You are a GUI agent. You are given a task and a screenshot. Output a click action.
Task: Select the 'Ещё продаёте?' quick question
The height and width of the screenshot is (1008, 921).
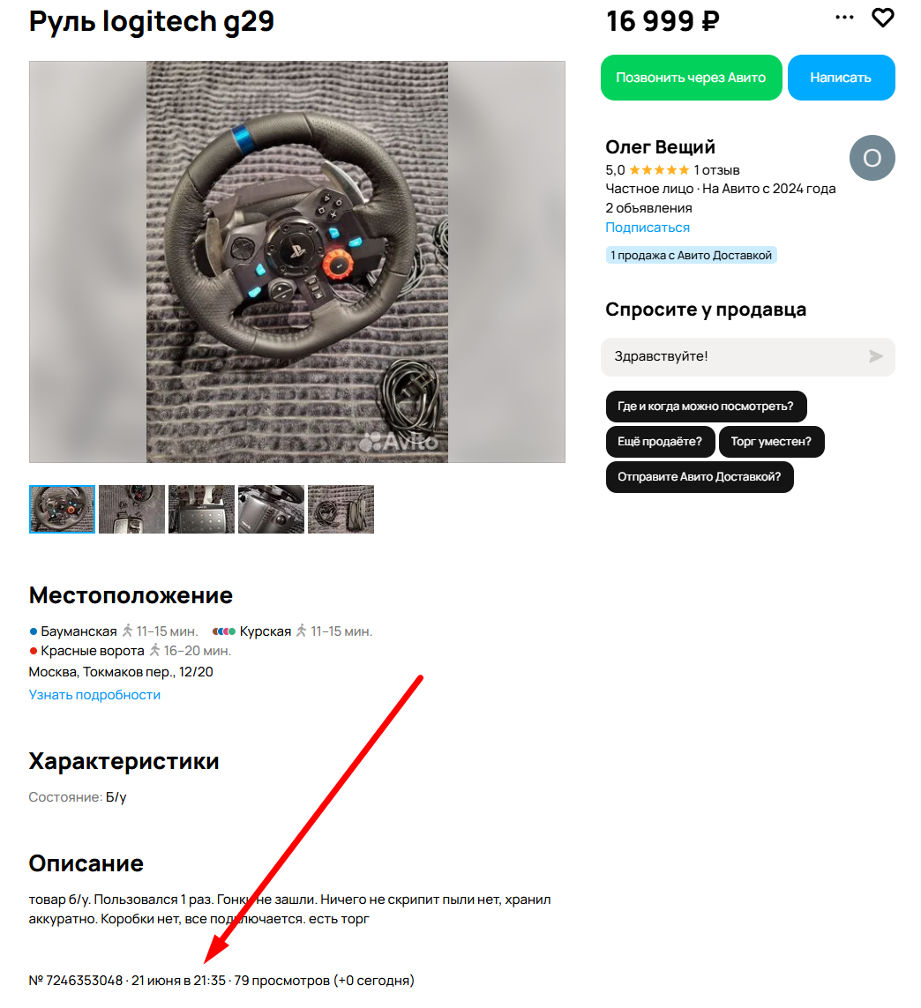[660, 442]
